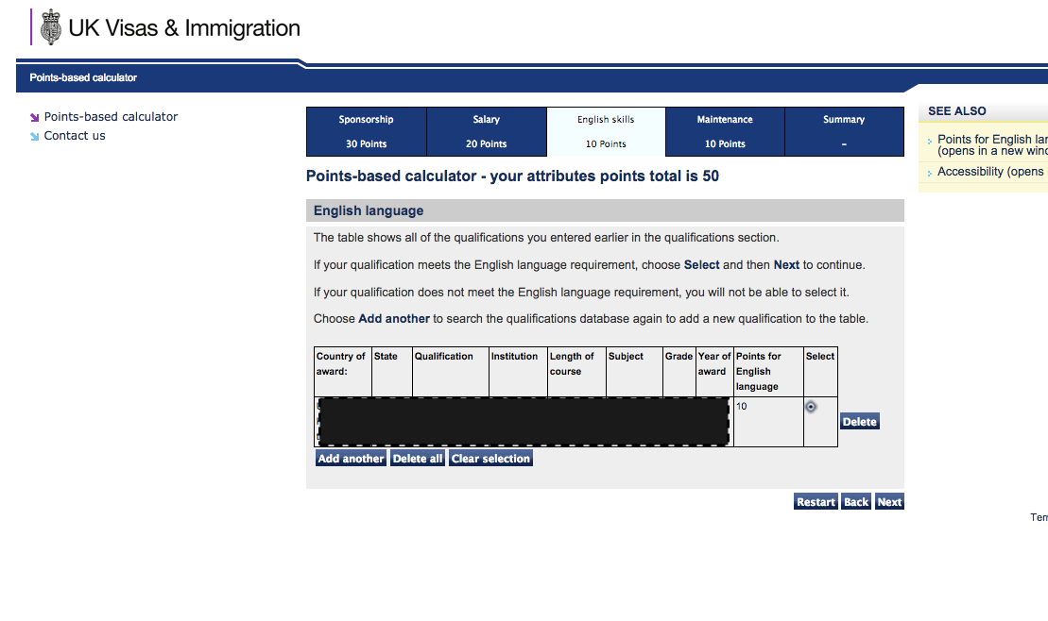Open the Summary tab
The width and height of the screenshot is (1048, 621).
(844, 131)
